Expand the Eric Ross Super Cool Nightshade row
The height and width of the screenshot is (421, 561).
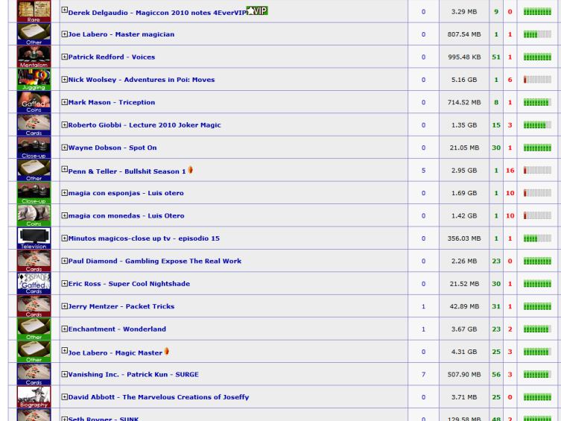point(64,283)
